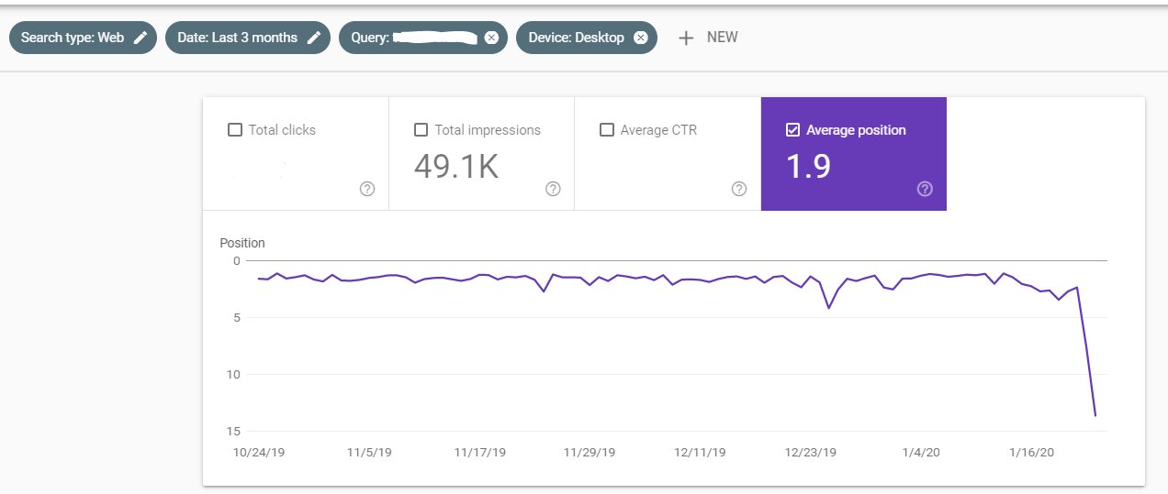The image size is (1168, 494).
Task: Click the late-December dip on chart line
Action: pos(828,308)
